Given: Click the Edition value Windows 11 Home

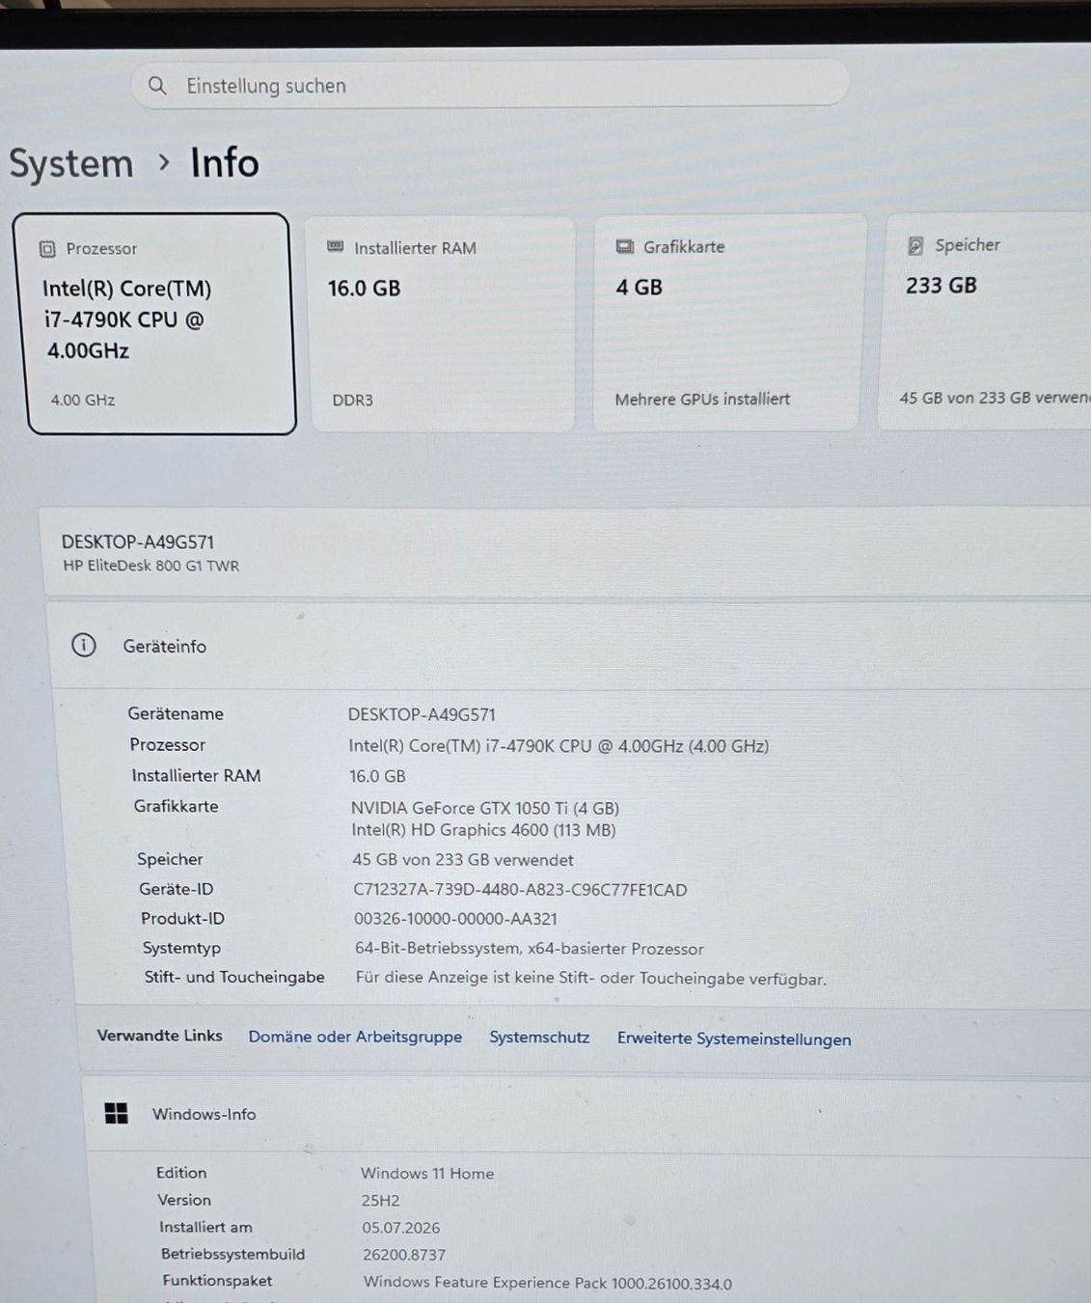Looking at the screenshot, I should click(x=427, y=1174).
